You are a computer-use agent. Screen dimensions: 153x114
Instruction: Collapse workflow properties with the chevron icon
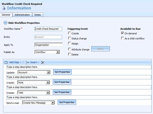click(5, 23)
